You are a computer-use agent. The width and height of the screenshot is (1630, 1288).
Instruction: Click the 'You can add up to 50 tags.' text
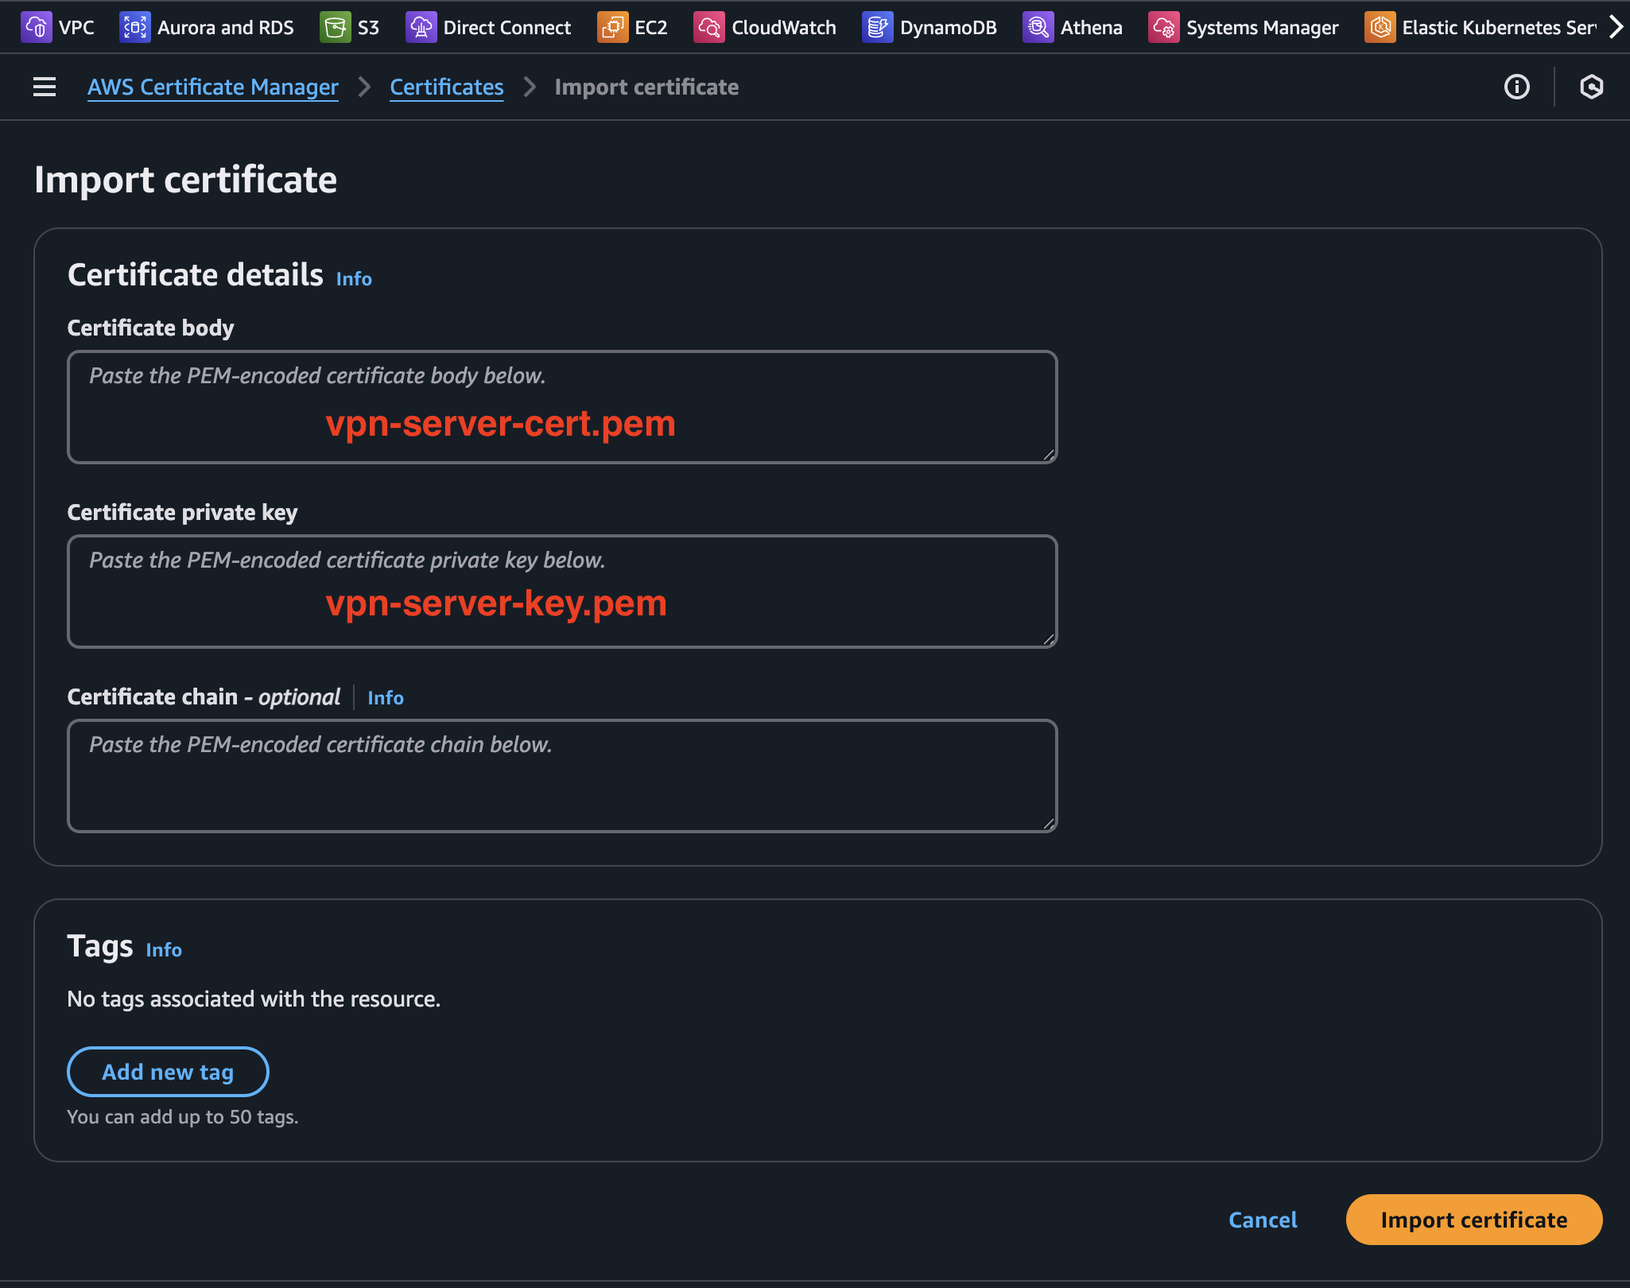point(183,1117)
